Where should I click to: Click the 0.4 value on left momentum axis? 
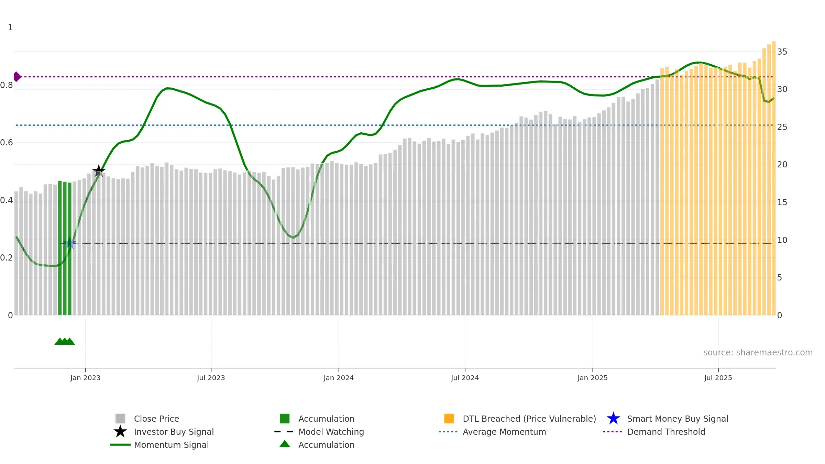[x=7, y=200]
